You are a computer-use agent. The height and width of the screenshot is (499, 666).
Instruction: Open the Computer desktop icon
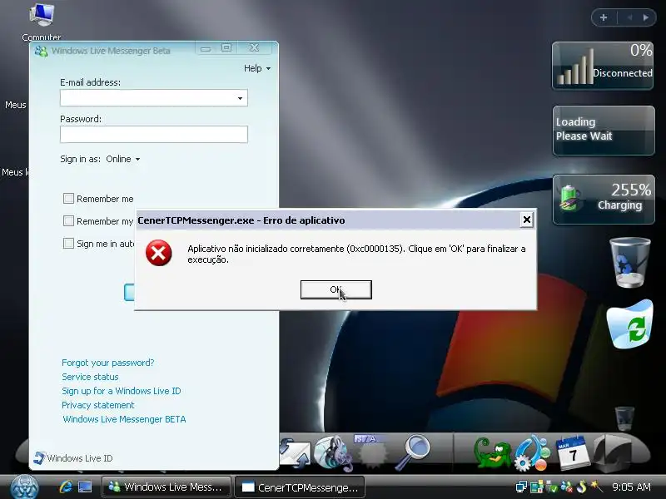pyautogui.click(x=42, y=22)
